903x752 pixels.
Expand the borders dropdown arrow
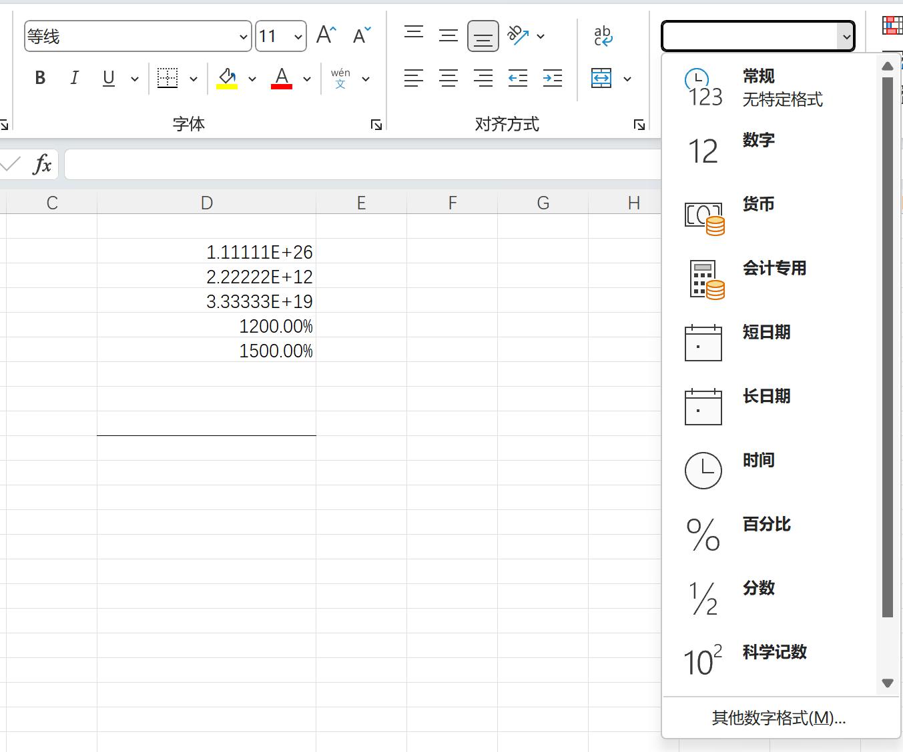[x=194, y=79]
